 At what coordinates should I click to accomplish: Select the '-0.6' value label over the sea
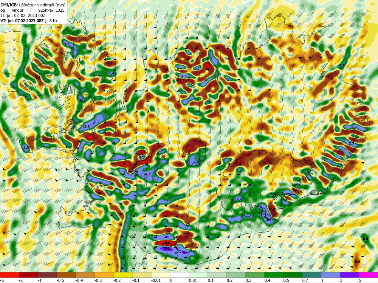point(357,262)
